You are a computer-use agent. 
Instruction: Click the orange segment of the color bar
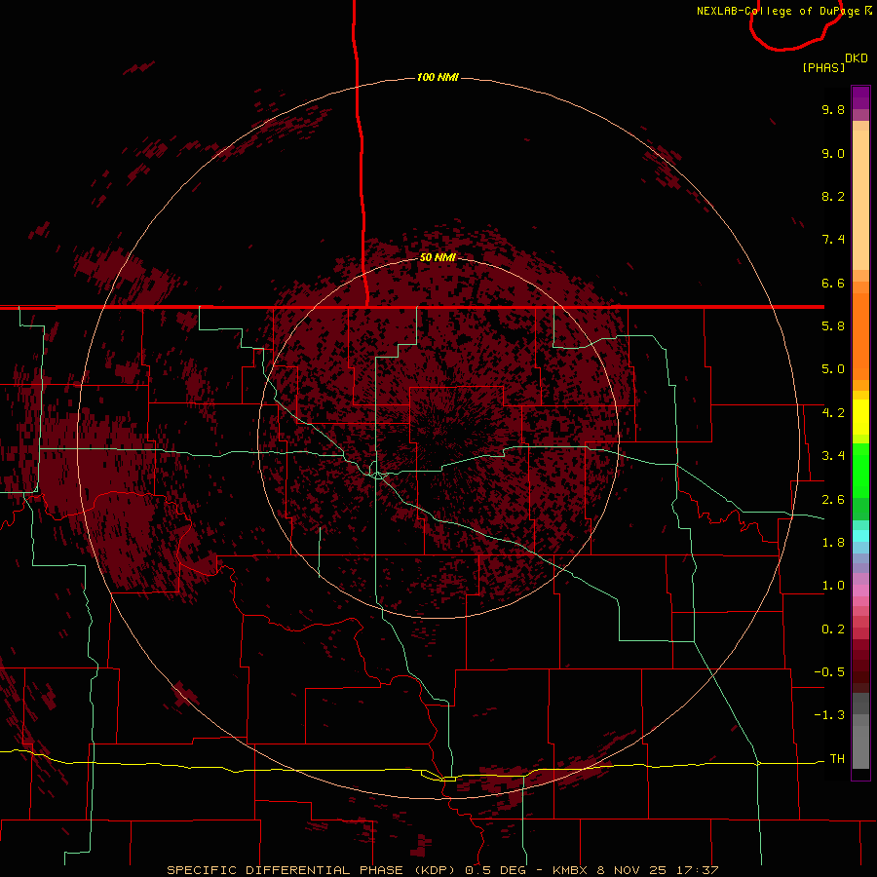point(860,335)
